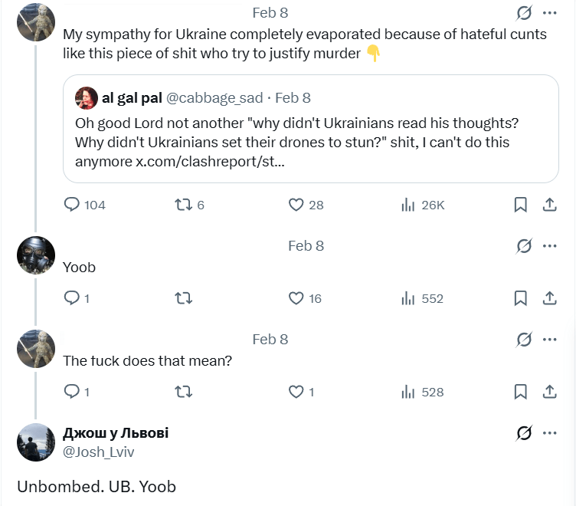Screen dimensions: 576x506
Task: Reply to the 'Yoob' post
Action: click(72, 298)
